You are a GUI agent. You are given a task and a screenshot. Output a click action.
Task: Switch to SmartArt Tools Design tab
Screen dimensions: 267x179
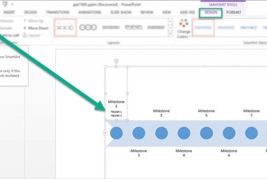click(211, 12)
